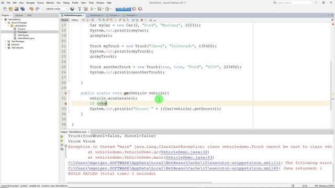Open the Profile Project dropdown arrow
Image resolution: width=335 pixels, height=188 pixels.
pyautogui.click(x=110, y=9)
